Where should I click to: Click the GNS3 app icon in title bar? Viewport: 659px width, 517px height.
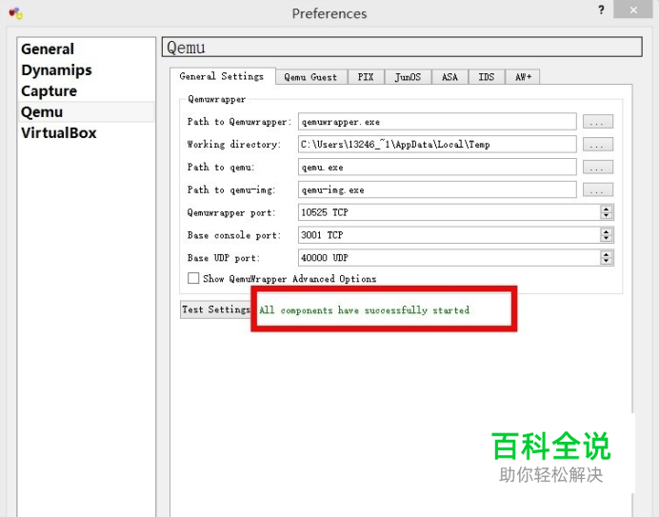(x=16, y=13)
